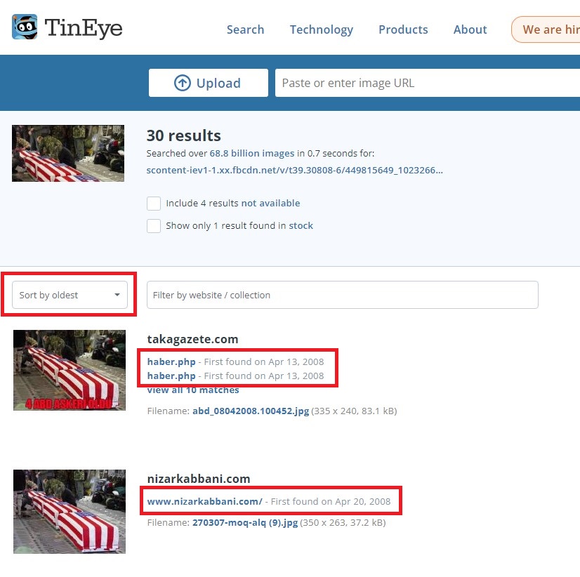Click the 30 results heading

coord(183,135)
